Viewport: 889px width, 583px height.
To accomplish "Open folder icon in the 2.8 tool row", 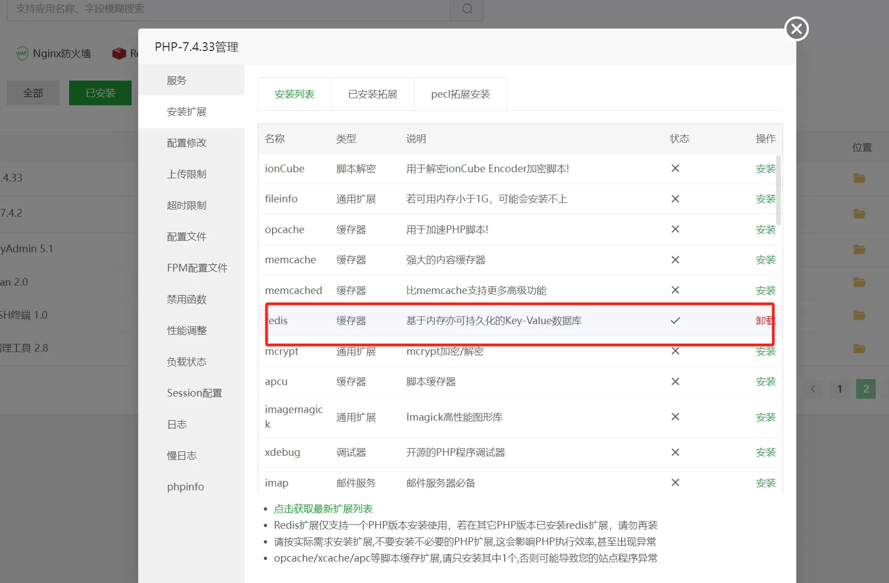I will click(859, 348).
